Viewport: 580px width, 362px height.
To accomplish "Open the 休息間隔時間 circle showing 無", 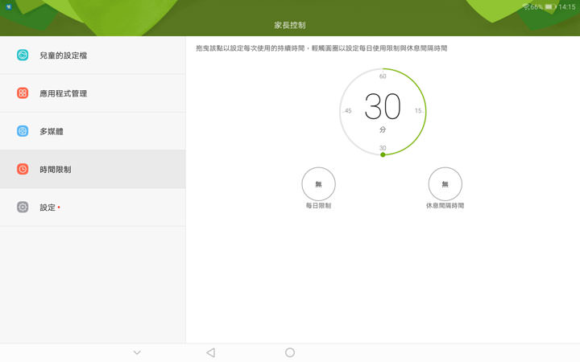I will pyautogui.click(x=445, y=184).
